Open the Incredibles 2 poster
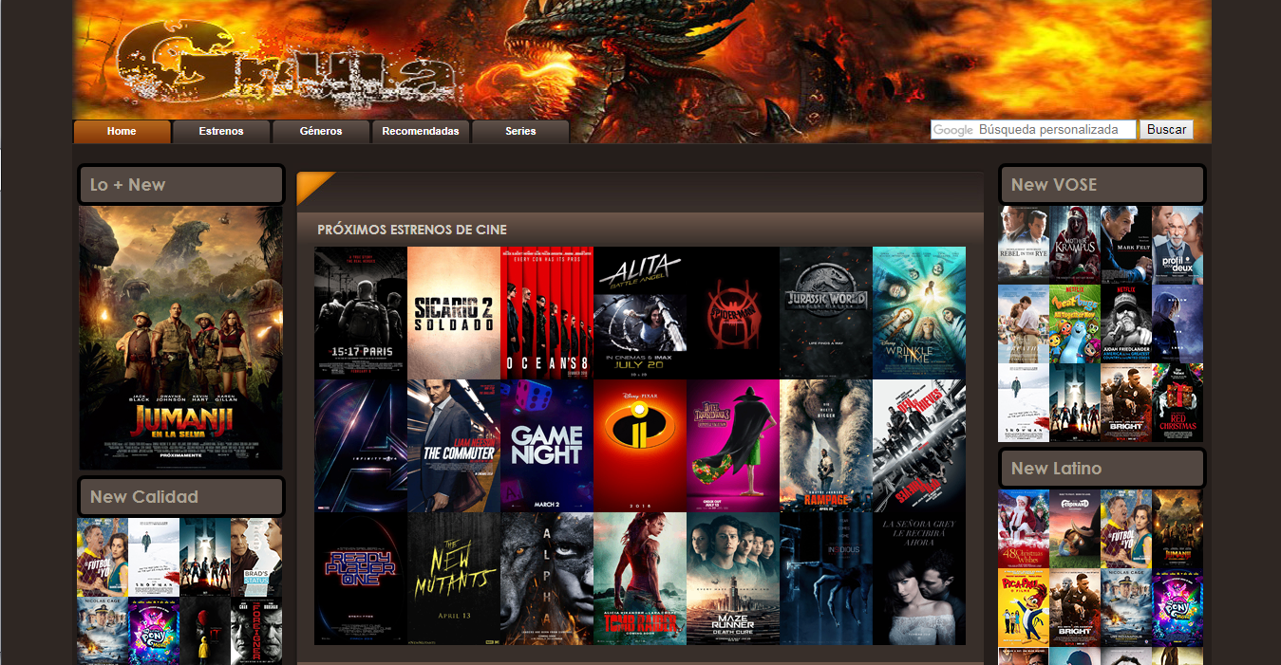The image size is (1281, 665). tap(640, 446)
